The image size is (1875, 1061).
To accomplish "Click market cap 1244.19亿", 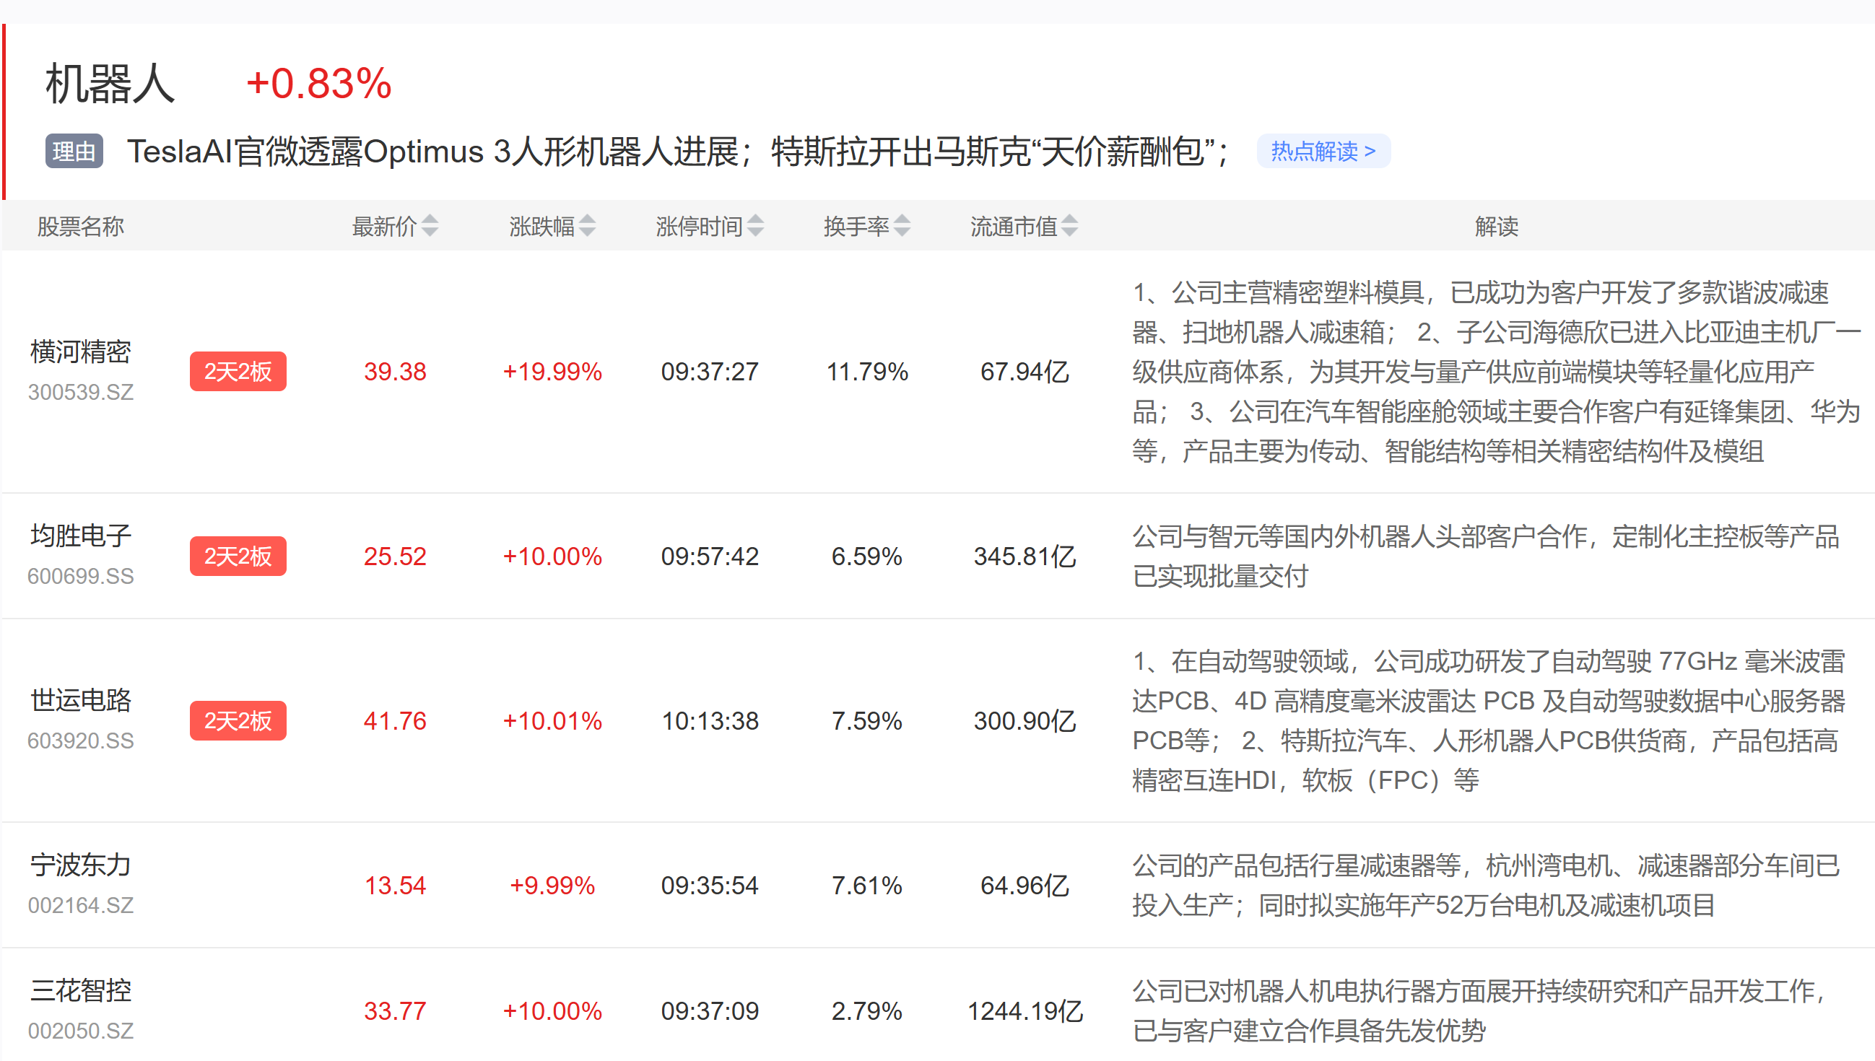I will click(x=1024, y=1010).
